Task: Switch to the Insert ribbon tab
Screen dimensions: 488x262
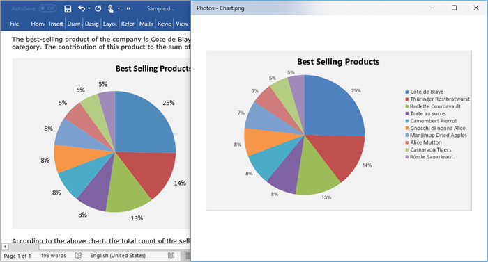Action: pos(56,24)
